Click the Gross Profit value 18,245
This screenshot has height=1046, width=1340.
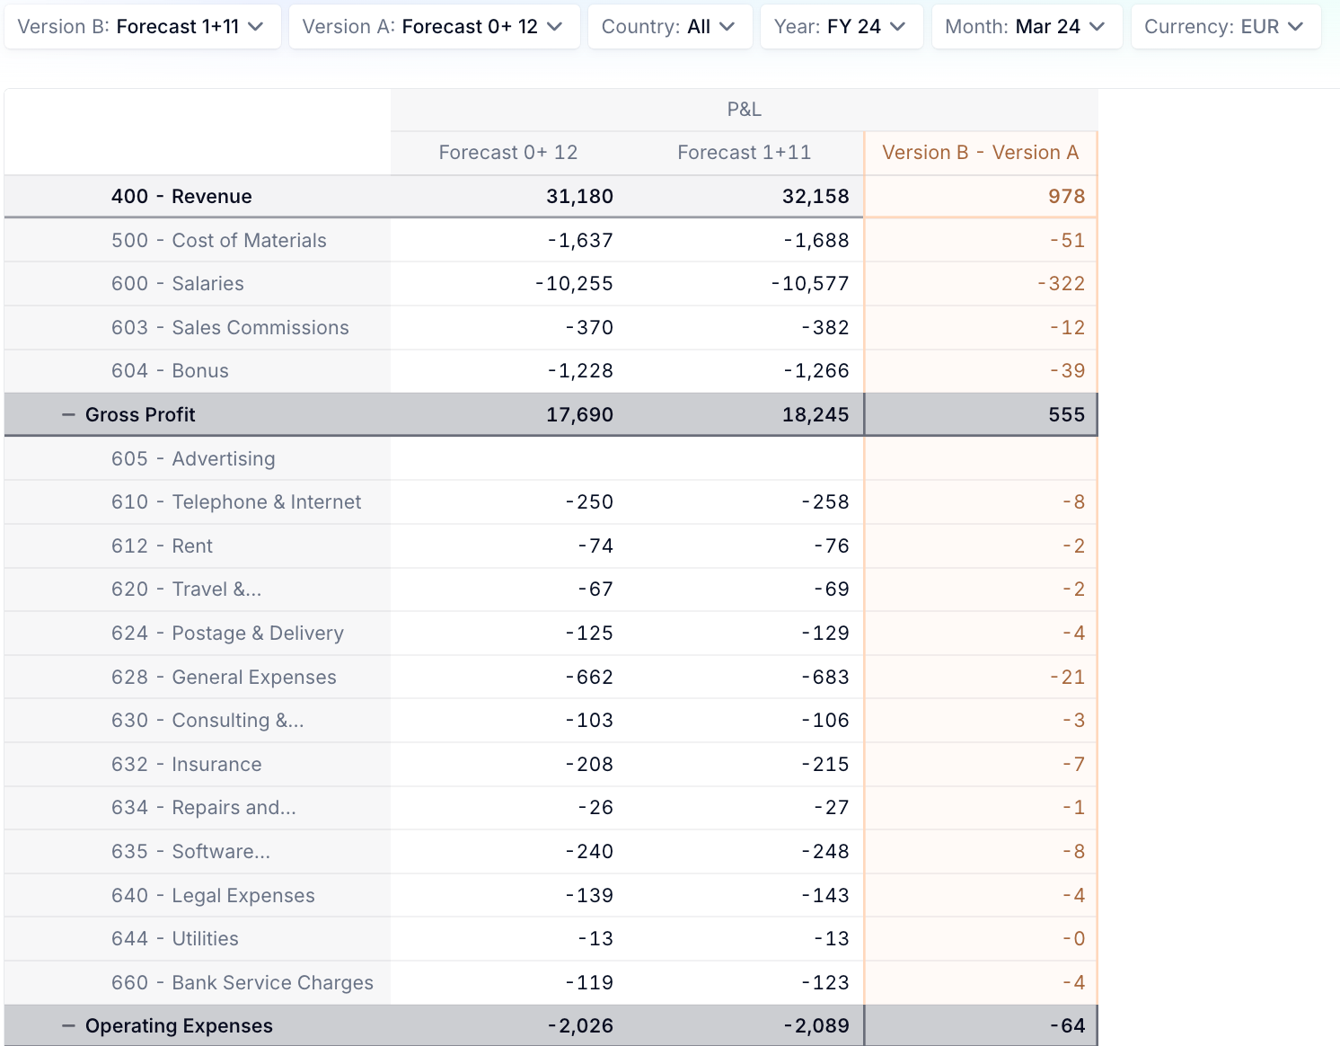815,415
